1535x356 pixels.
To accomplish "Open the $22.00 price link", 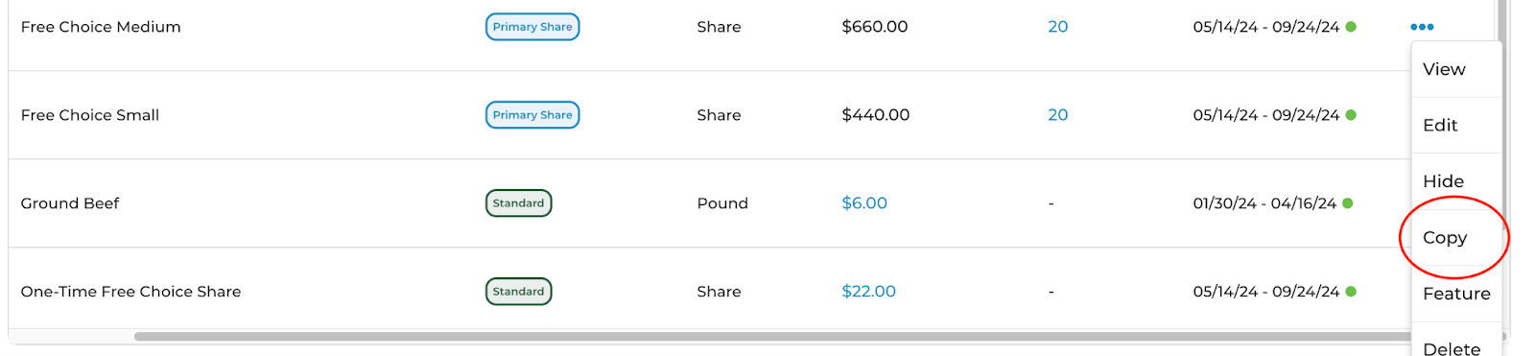I will pos(868,292).
